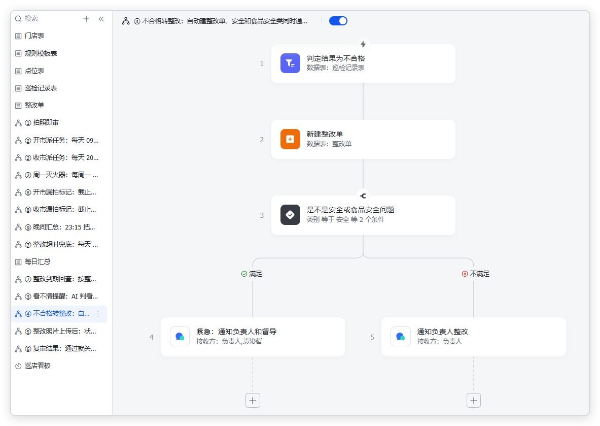Select the ⑧ 开市漏拍标记 workflow
The width and height of the screenshot is (600, 426).
59,192
